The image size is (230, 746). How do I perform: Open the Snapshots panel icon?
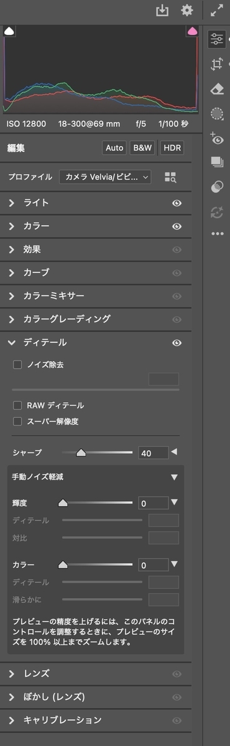pos(217,162)
